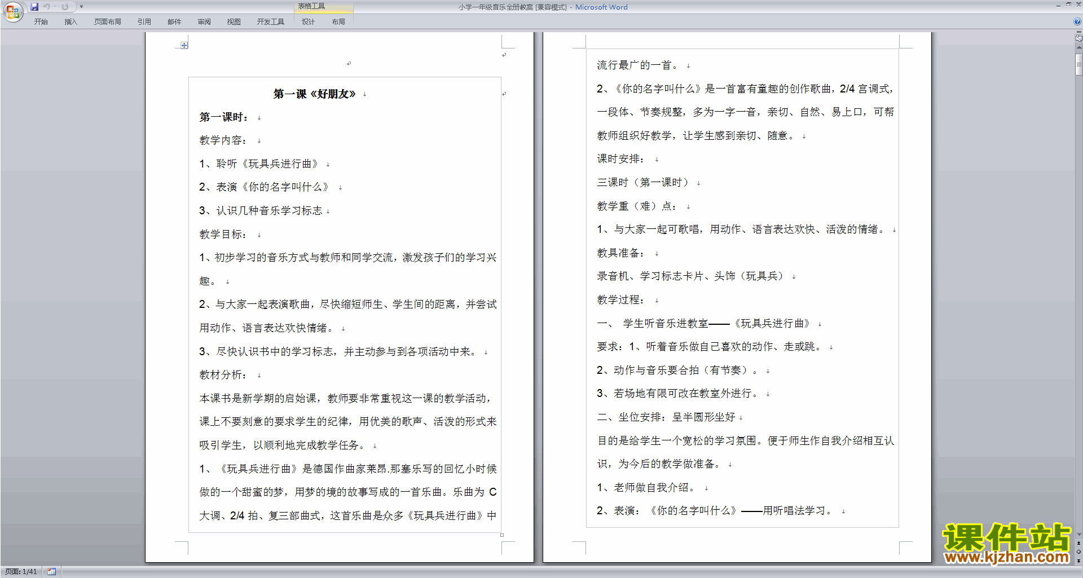
Task: Click the table resize handle at bottom
Action: [x=501, y=535]
